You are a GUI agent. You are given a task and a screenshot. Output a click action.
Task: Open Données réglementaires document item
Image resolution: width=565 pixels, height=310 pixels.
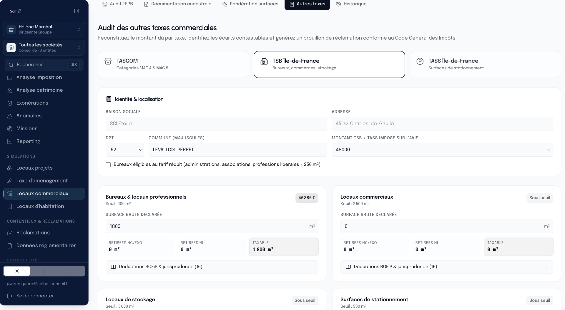point(44,246)
